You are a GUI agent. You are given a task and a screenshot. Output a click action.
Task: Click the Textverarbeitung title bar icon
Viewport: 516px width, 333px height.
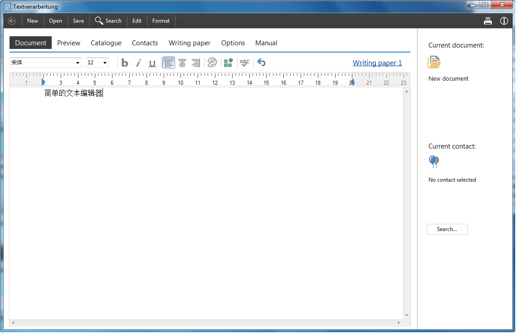(7, 6)
